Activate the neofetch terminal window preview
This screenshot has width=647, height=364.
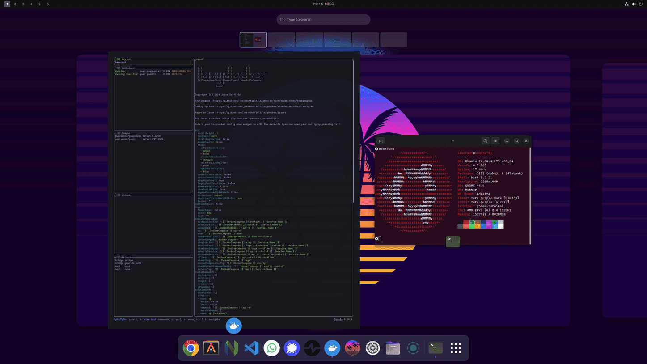point(452,192)
